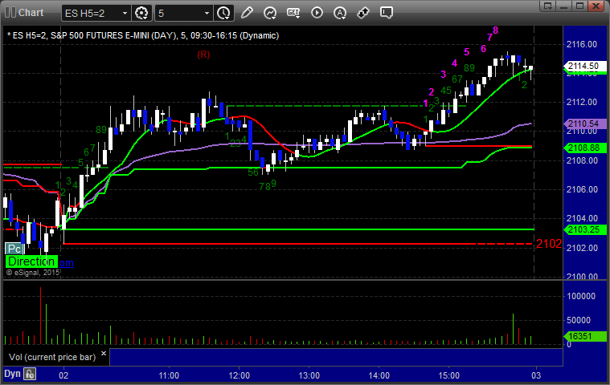Image resolution: width=610 pixels, height=385 pixels.
Task: Expand the interval 5 dropdown arrow
Action: (207, 13)
